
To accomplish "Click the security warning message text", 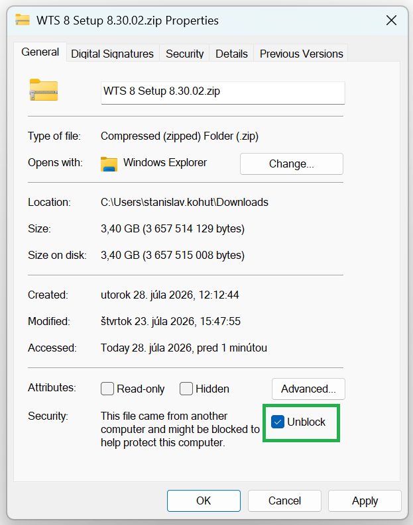I will pyautogui.click(x=180, y=429).
